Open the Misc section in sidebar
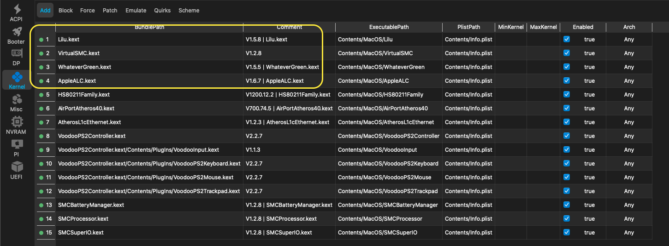Viewport: 669px width, 246px height. point(17,103)
